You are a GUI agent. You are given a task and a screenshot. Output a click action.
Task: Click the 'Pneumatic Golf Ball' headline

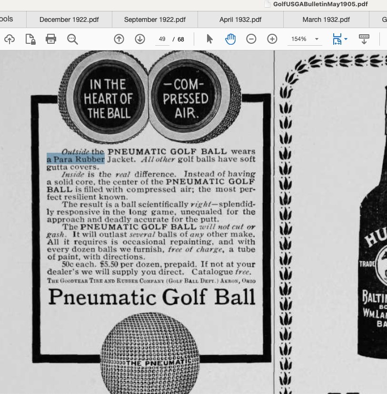[x=152, y=297]
